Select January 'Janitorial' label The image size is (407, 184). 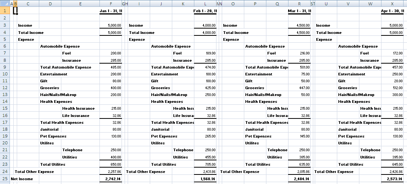[49, 129]
